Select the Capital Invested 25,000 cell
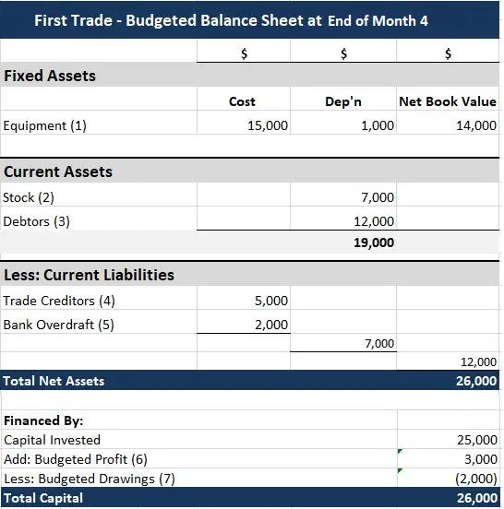504x509 pixels. pyautogui.click(x=448, y=440)
